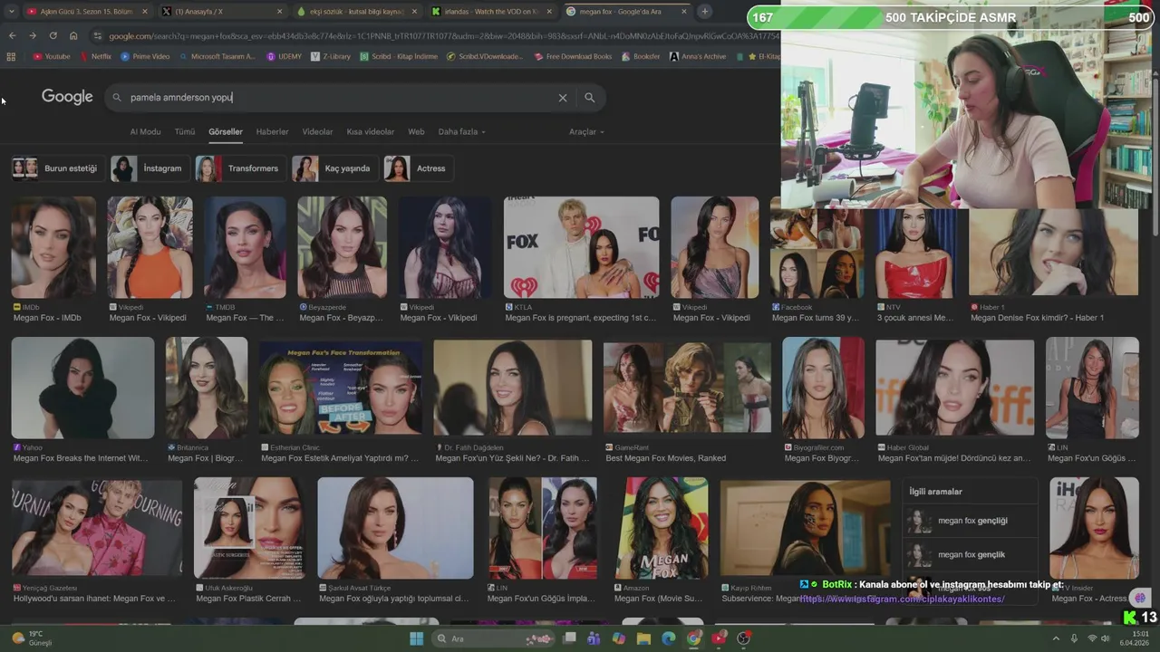
Task: Select the 'Web' search tab
Action: [x=416, y=131]
